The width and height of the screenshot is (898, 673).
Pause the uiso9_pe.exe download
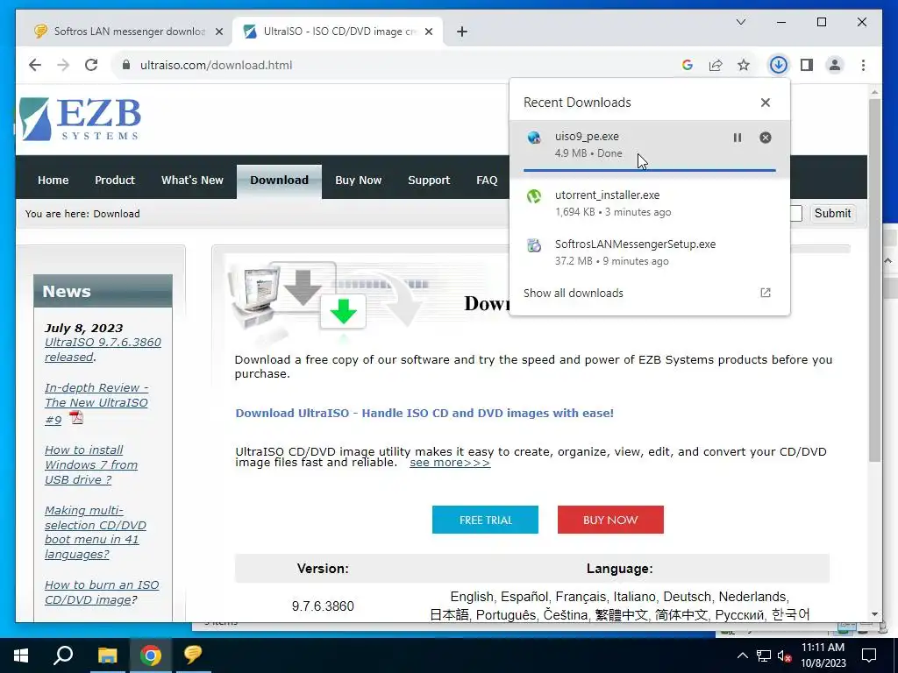point(737,138)
